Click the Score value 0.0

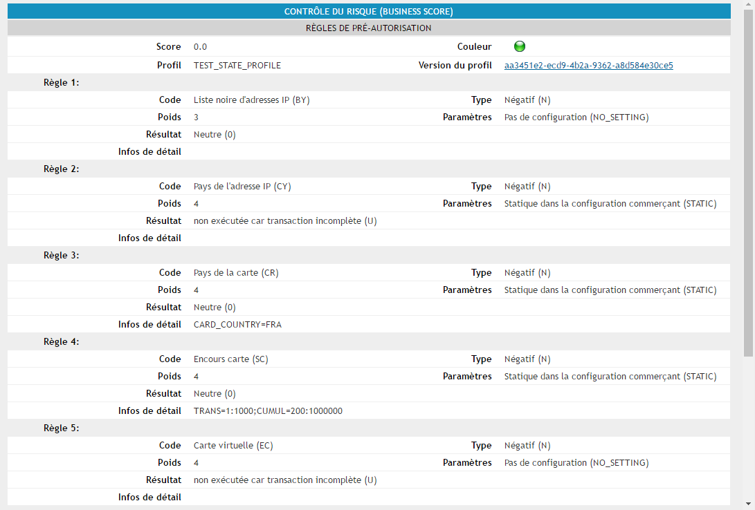tap(200, 47)
